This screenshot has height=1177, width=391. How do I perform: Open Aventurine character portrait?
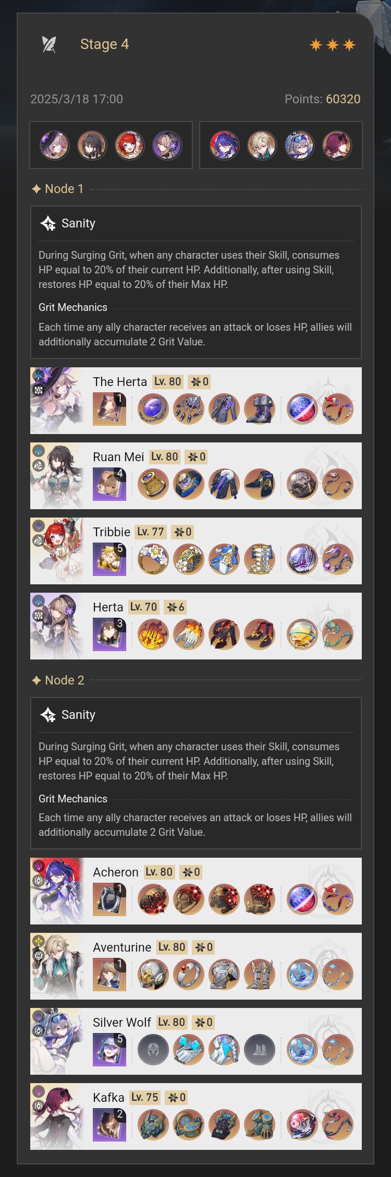pyautogui.click(x=57, y=966)
